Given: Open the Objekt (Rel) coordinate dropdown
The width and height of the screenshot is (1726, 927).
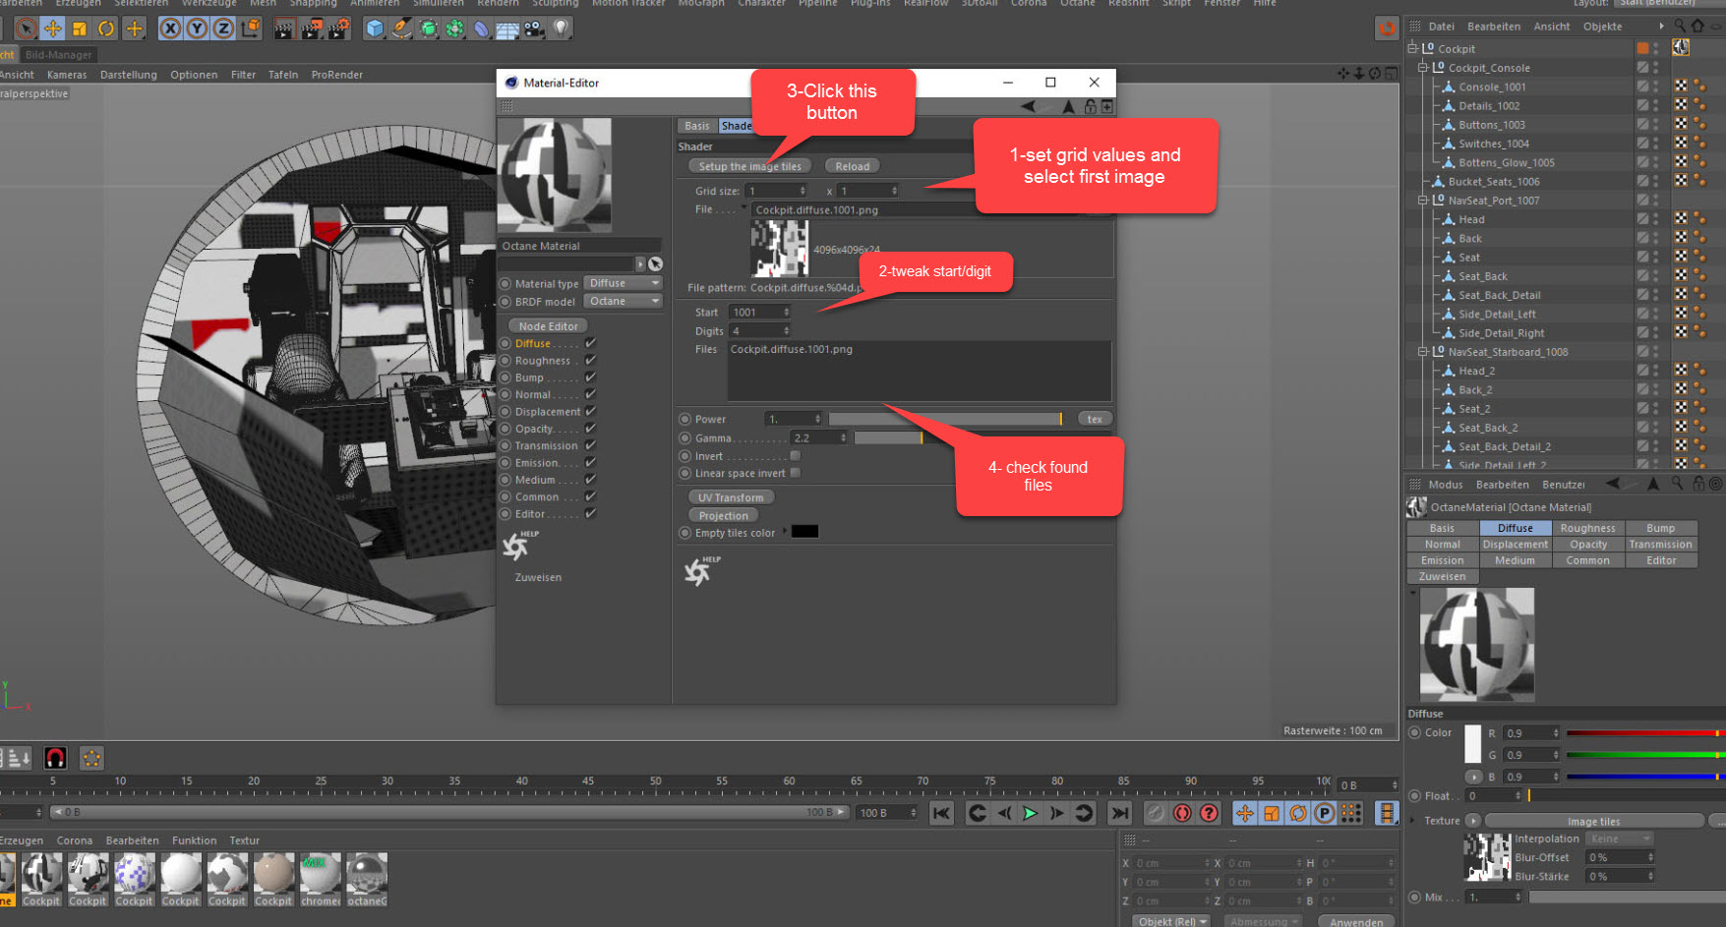Looking at the screenshot, I should coord(1172,921).
